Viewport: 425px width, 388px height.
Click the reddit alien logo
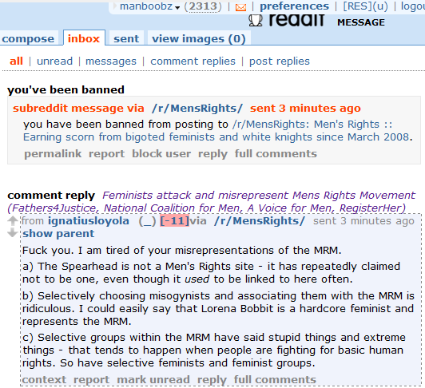256,20
